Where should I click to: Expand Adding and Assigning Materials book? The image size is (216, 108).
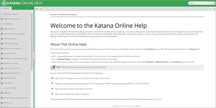pyautogui.click(x=15, y=58)
